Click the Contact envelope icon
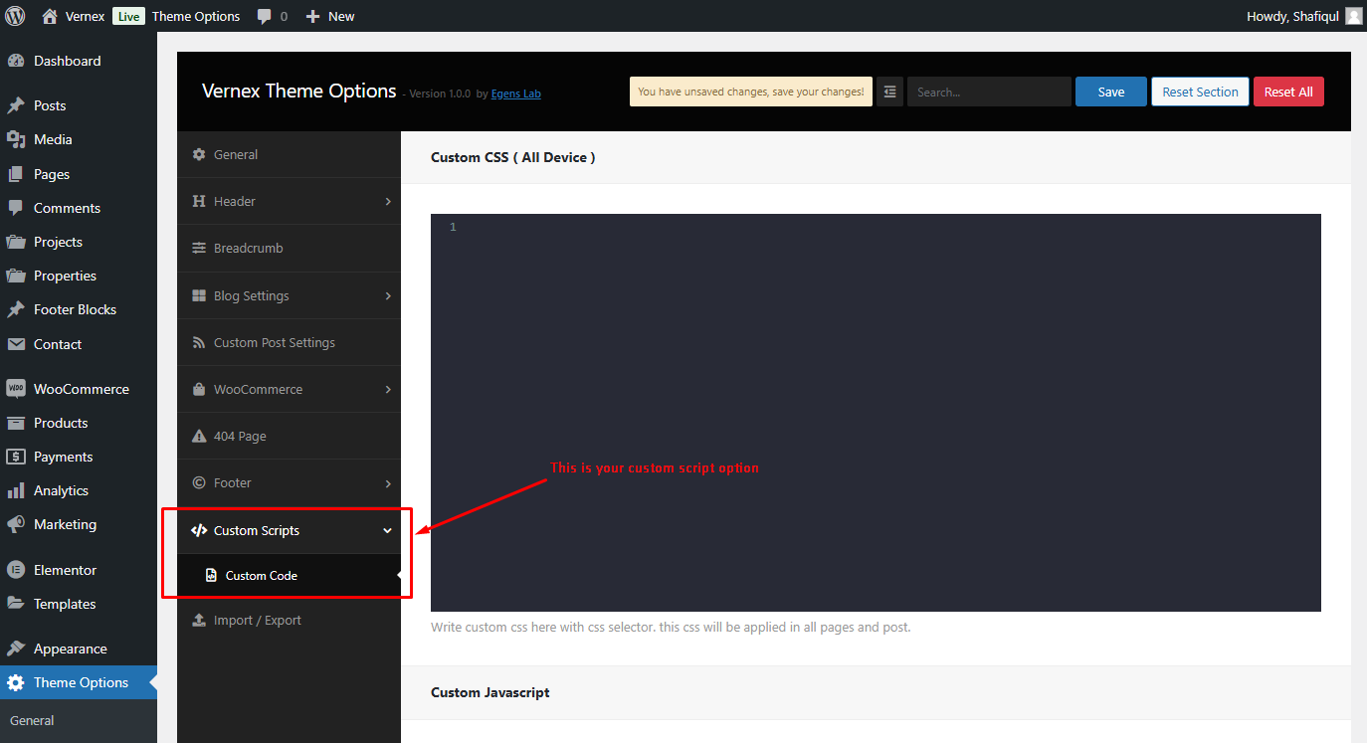 tap(16, 344)
